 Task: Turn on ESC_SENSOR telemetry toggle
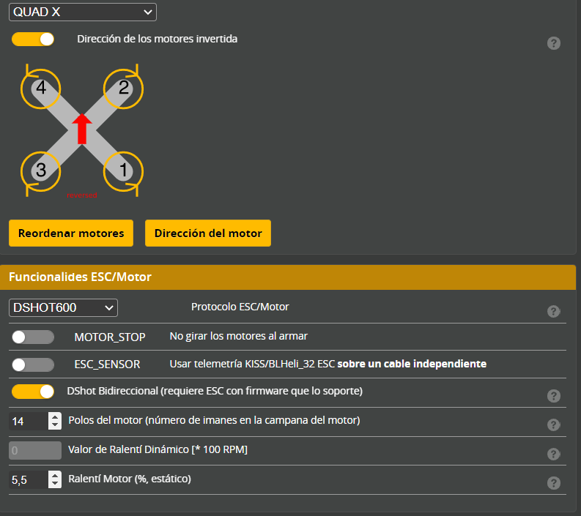(x=33, y=364)
